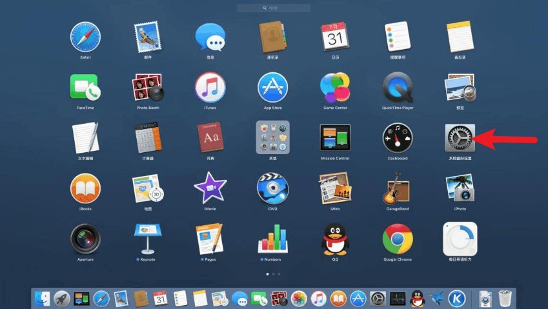Open the Contacts book in Launchpad

click(272, 37)
